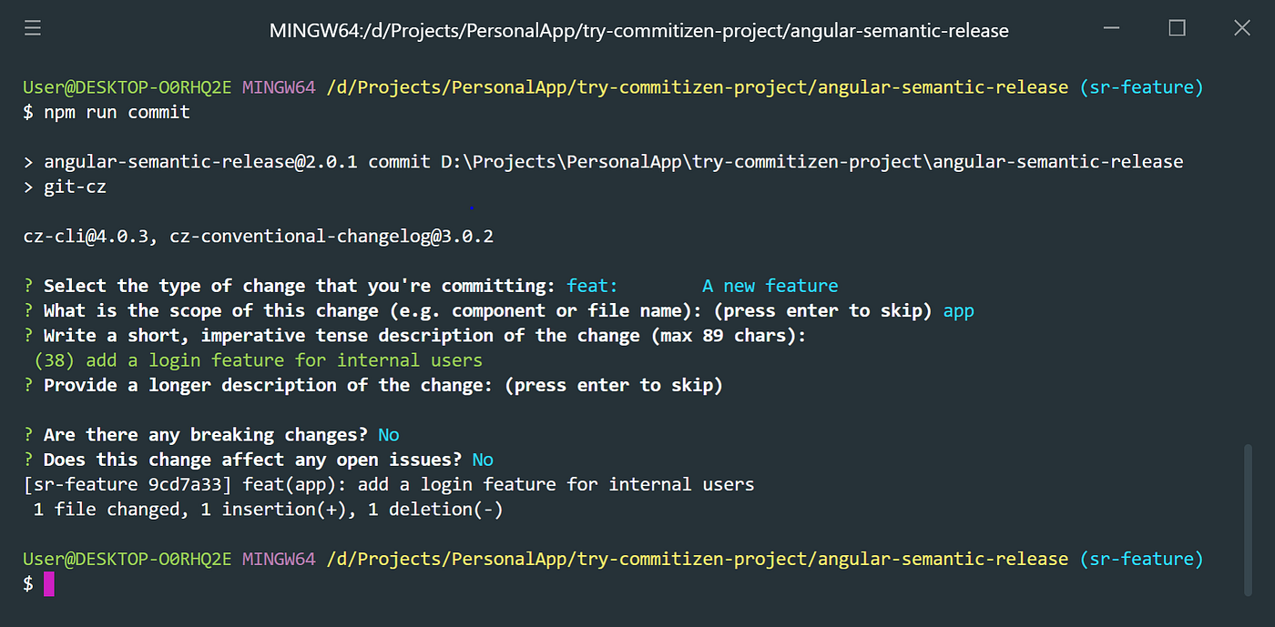Click the window title bar path text
Screen dimensions: 1275x627
click(637, 29)
